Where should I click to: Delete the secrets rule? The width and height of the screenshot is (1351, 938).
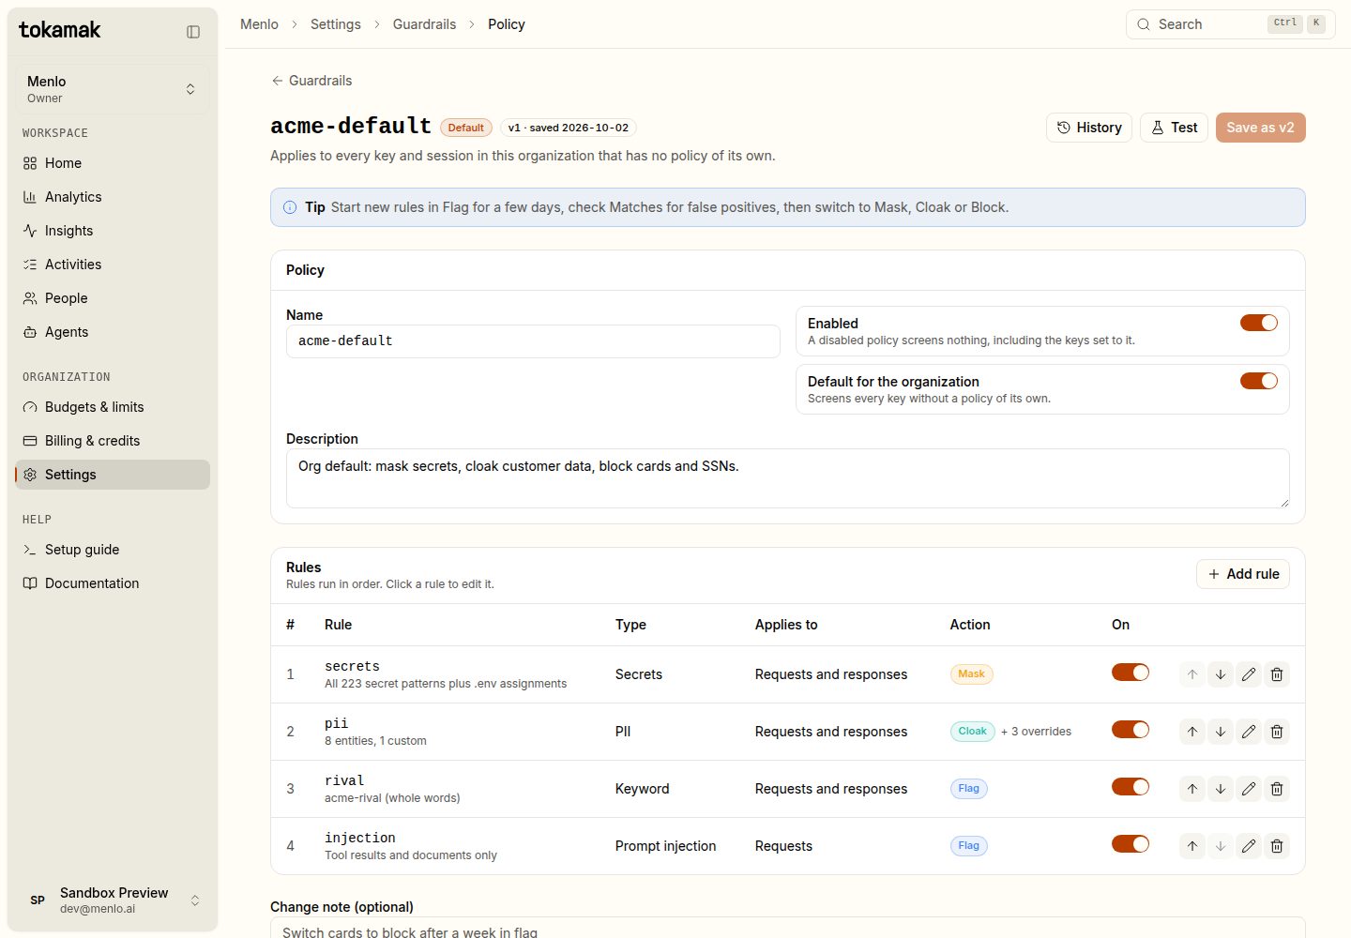click(x=1277, y=674)
